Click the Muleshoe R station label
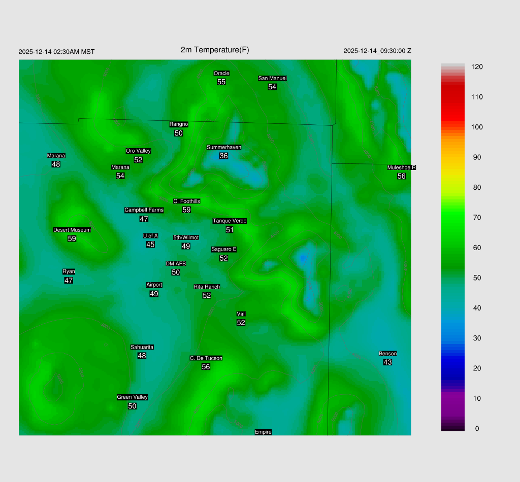This screenshot has height=482, width=520. click(401, 167)
